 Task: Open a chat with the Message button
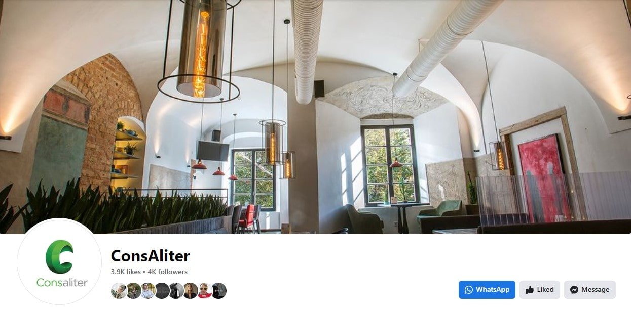click(x=590, y=290)
